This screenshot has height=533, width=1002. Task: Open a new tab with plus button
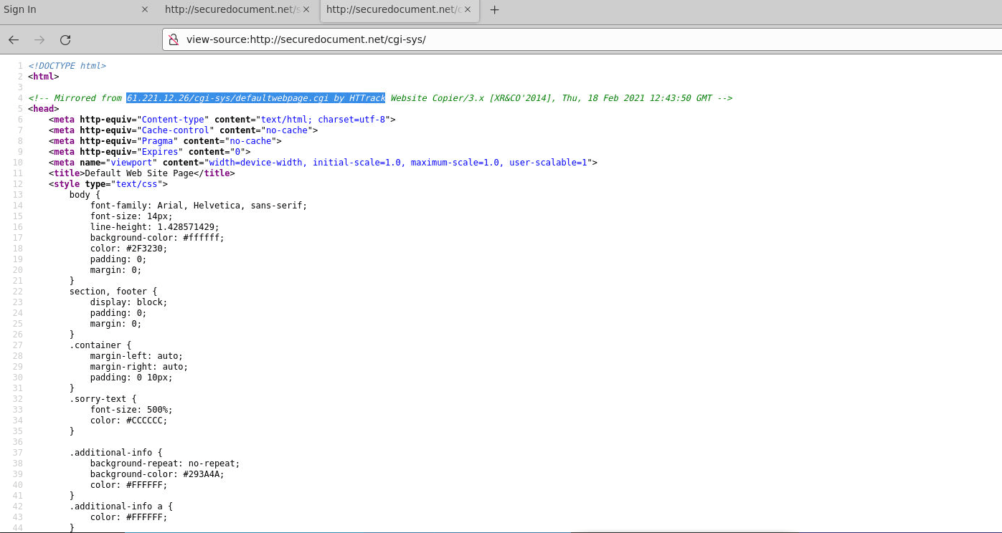pos(494,10)
